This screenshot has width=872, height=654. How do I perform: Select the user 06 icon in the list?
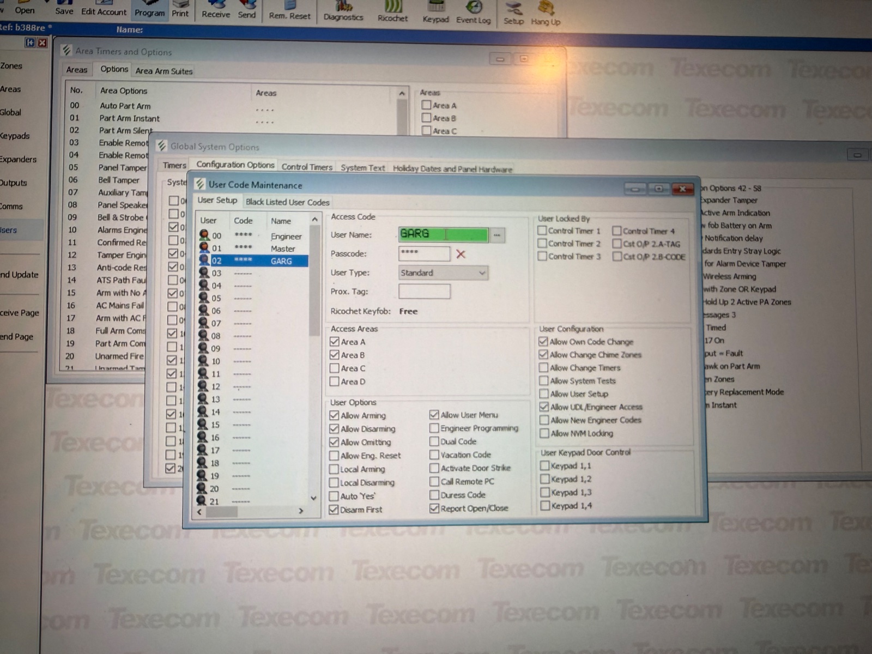[x=204, y=310]
